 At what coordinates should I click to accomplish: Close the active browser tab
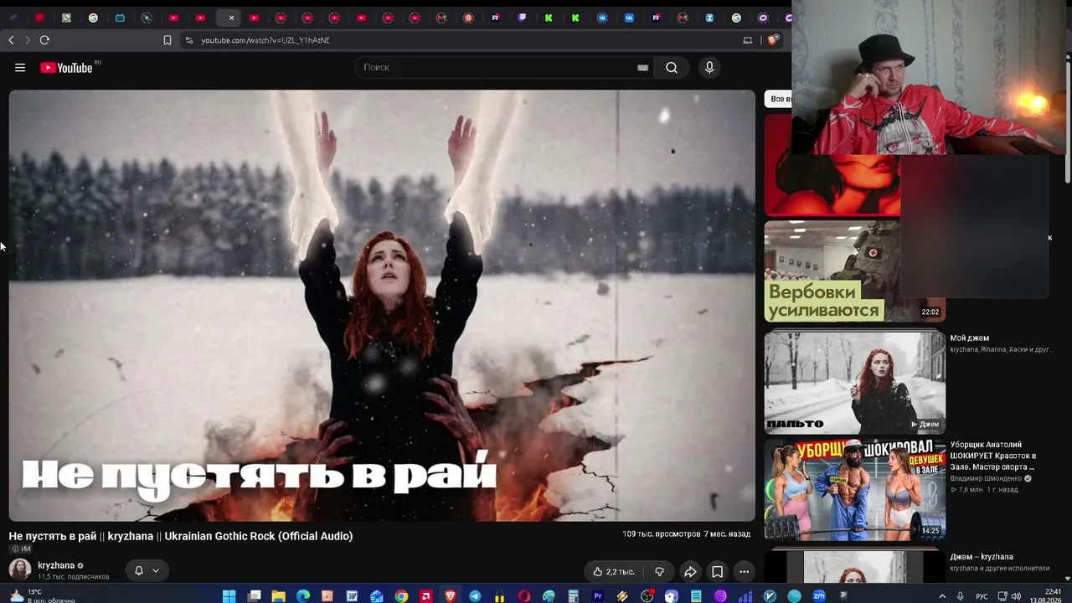(232, 18)
